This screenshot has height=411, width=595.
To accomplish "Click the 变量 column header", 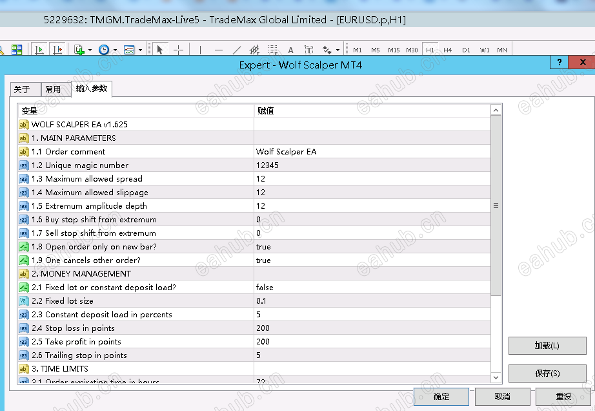I will pos(136,111).
